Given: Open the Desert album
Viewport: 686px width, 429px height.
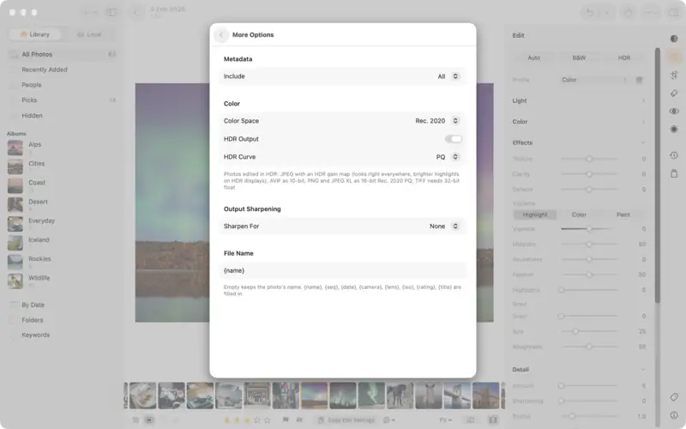Looking at the screenshot, I should (x=62, y=204).
